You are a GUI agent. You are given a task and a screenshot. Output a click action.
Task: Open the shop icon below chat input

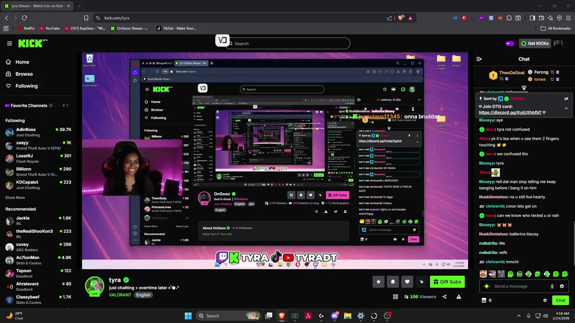tap(484, 300)
